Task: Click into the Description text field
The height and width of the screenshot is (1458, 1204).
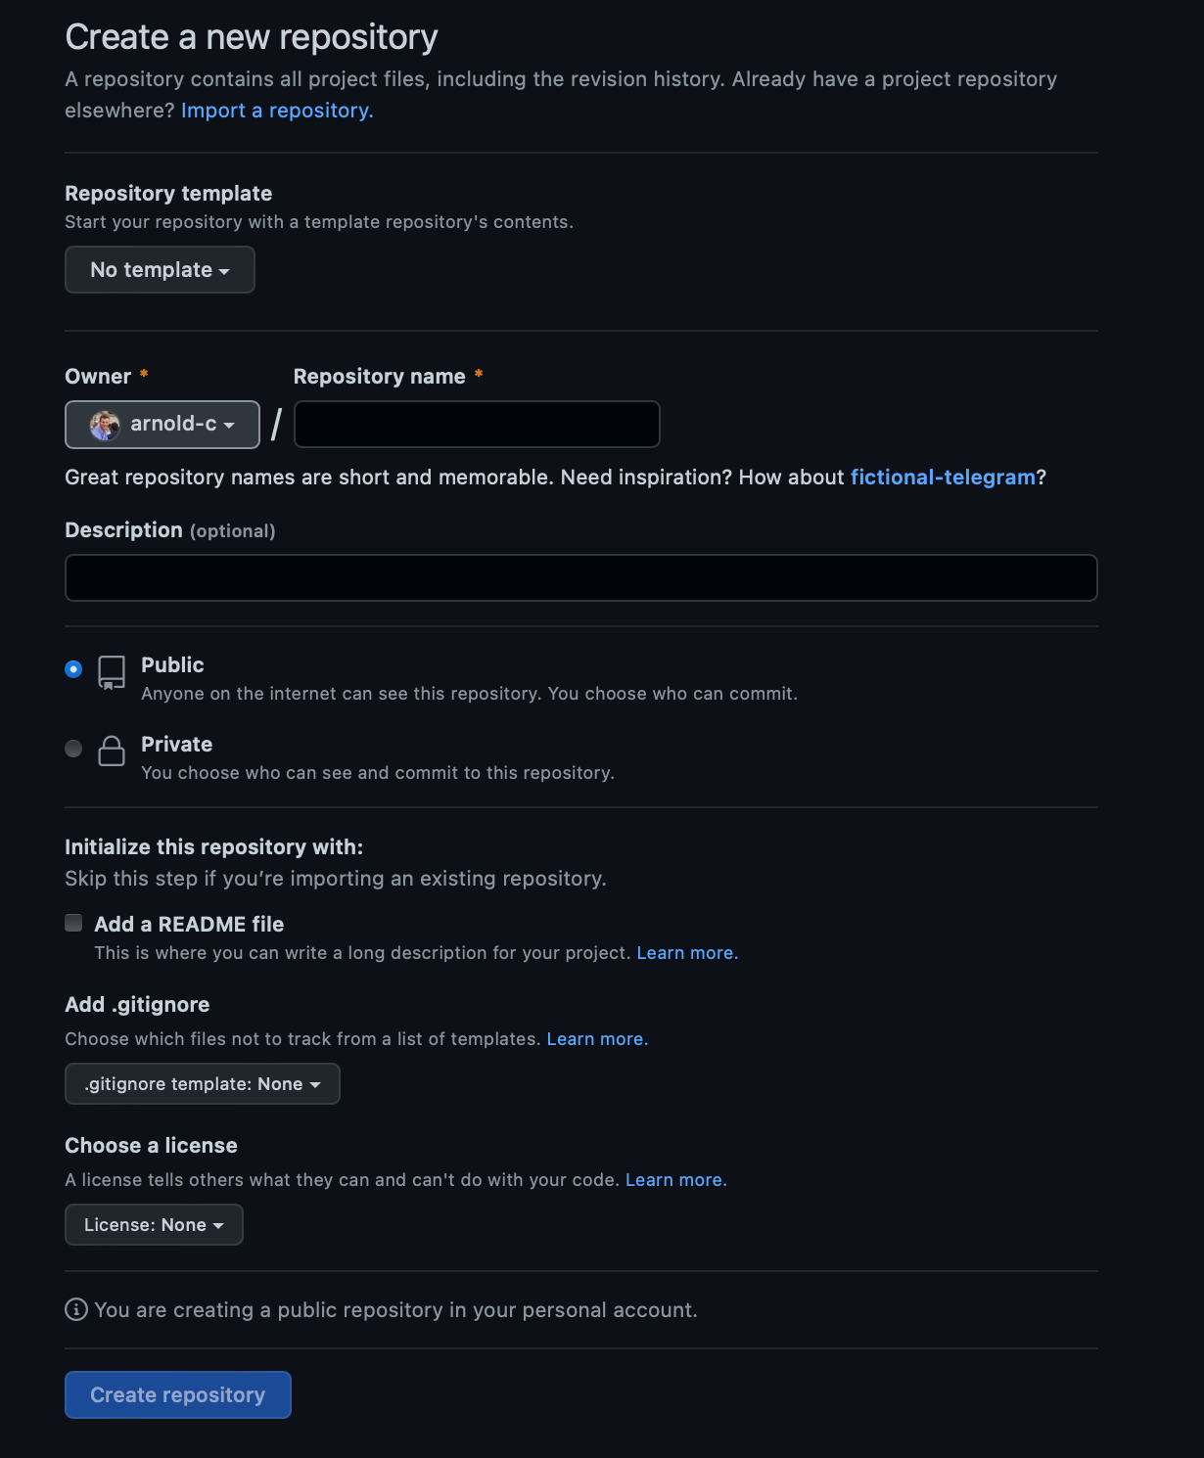Action: point(580,578)
